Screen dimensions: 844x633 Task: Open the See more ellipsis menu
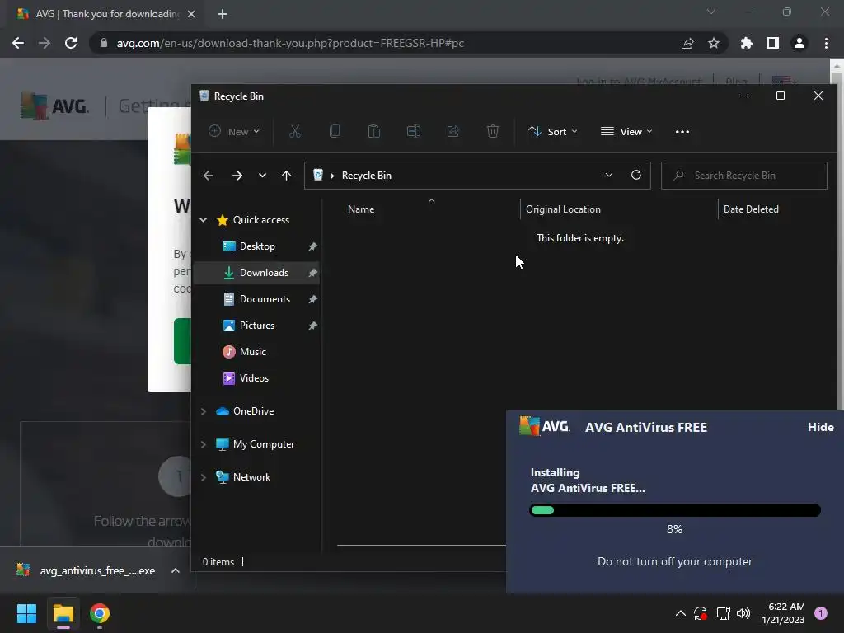point(682,132)
